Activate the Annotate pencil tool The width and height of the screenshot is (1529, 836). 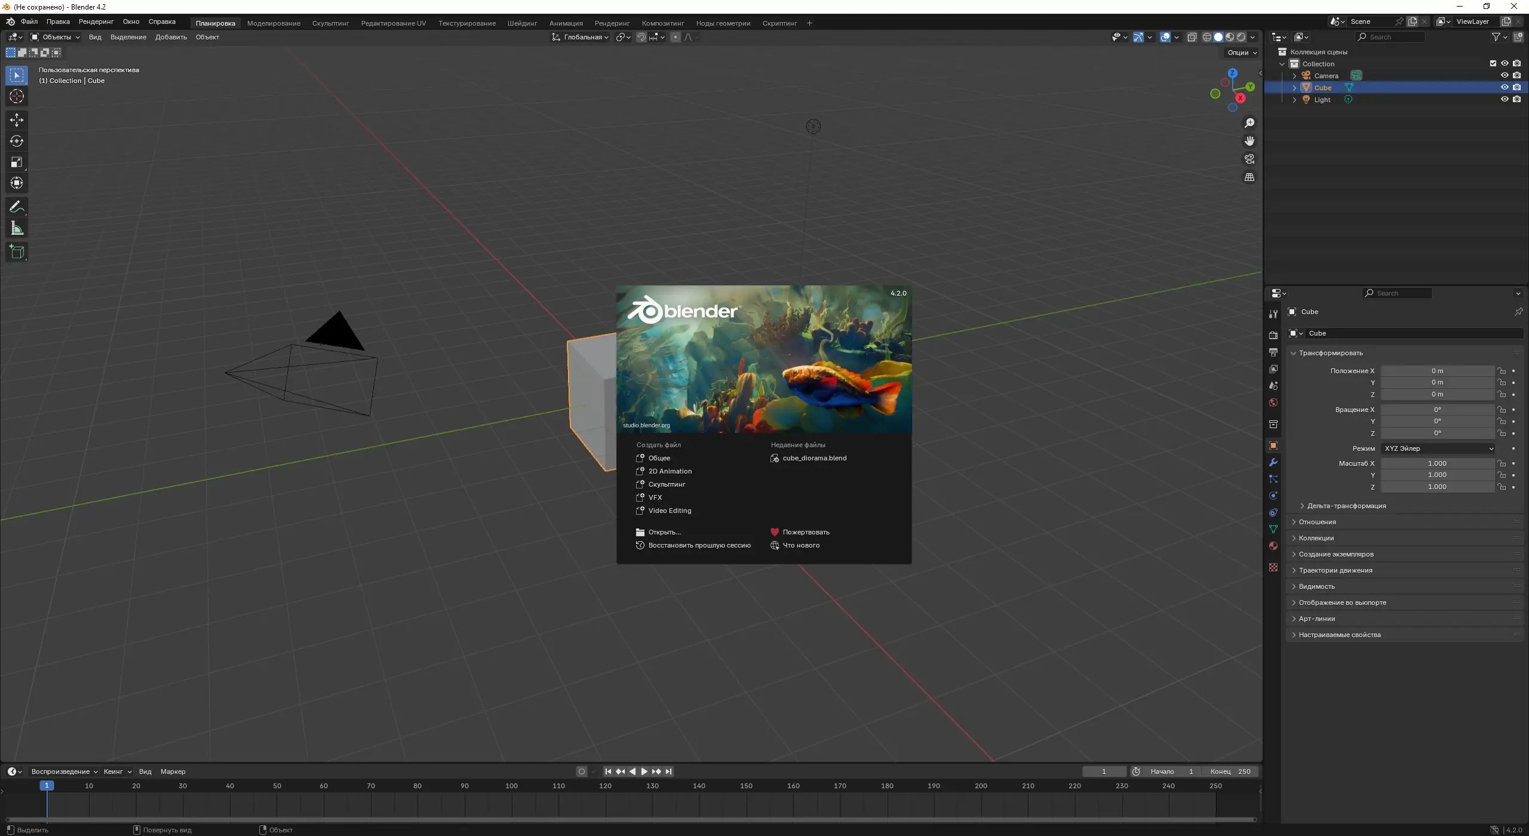click(17, 207)
